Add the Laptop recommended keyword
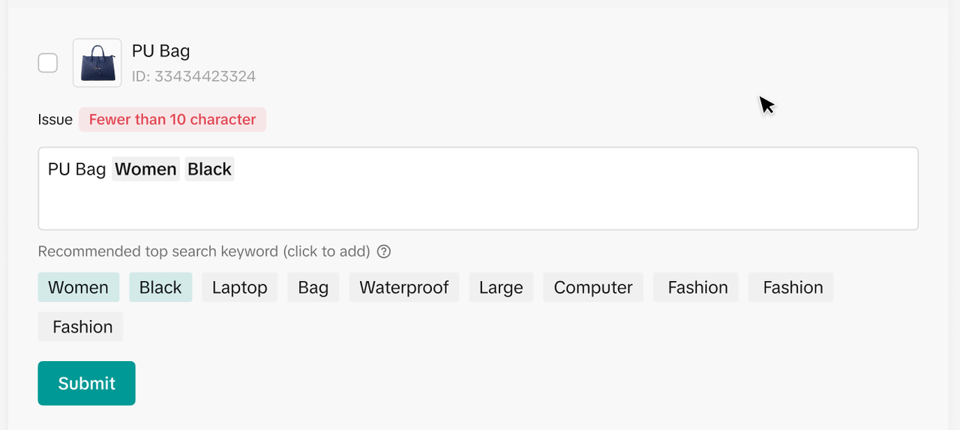The width and height of the screenshot is (960, 430). [240, 288]
